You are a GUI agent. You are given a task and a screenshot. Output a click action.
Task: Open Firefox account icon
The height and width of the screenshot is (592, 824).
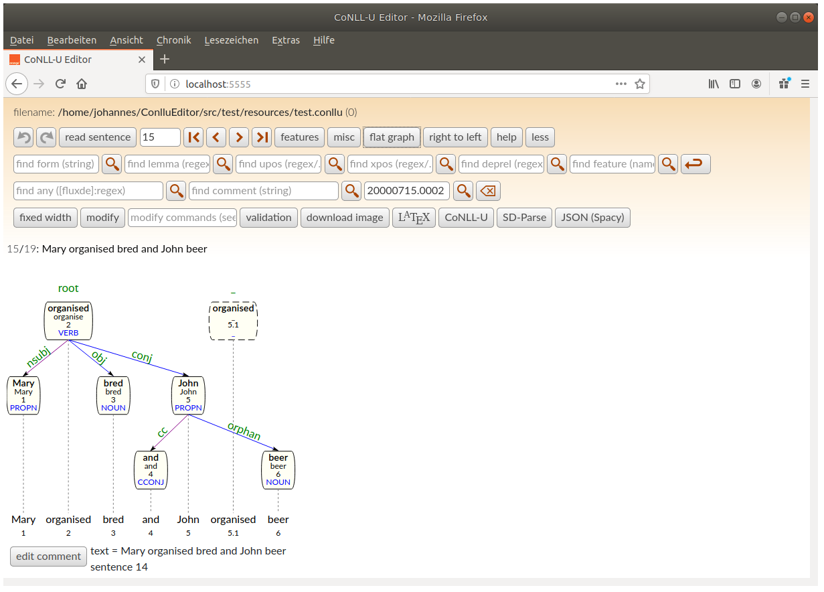tap(756, 84)
